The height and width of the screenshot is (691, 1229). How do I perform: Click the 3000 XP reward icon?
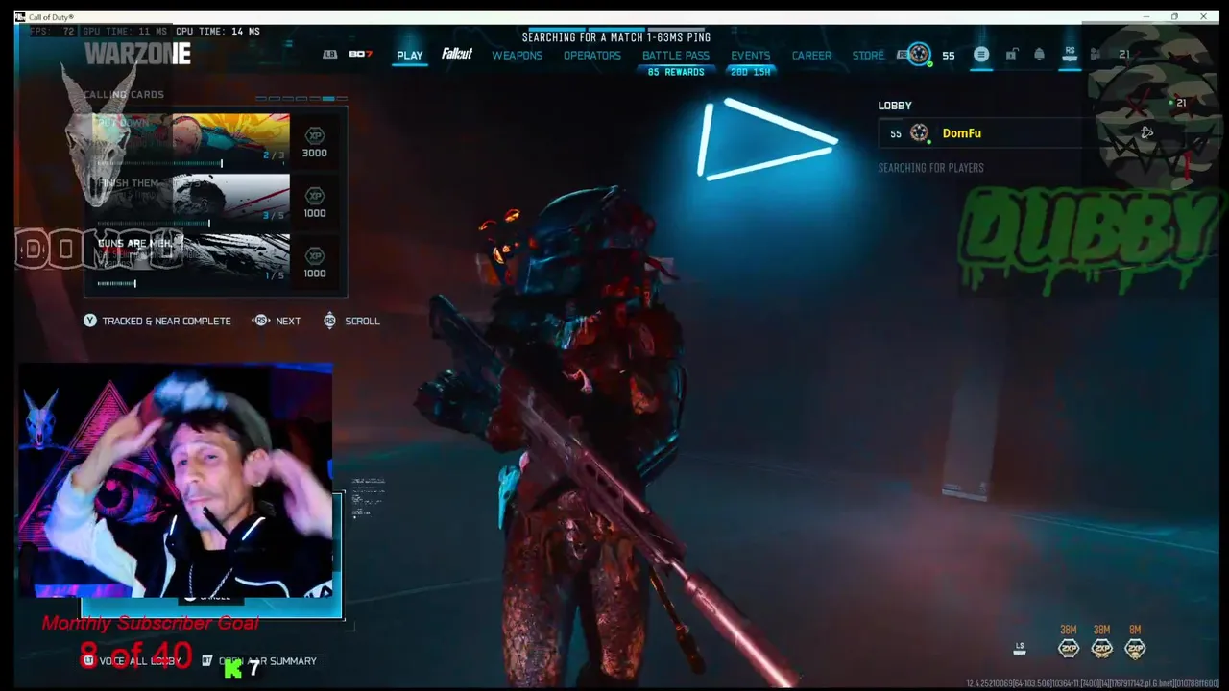pyautogui.click(x=315, y=135)
